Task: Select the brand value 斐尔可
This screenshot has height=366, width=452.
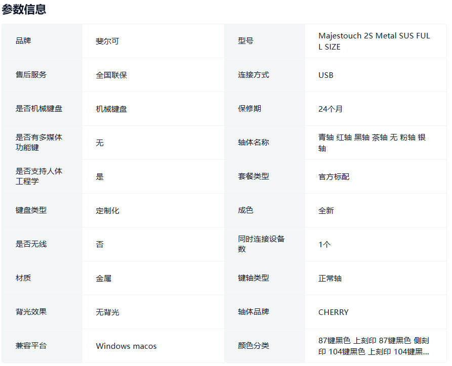Action: 107,41
